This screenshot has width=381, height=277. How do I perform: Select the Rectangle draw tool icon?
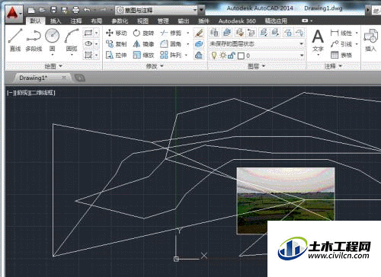click(x=88, y=33)
